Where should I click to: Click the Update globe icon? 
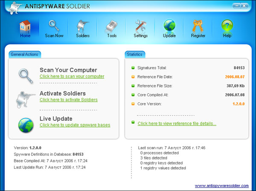pos(169,25)
